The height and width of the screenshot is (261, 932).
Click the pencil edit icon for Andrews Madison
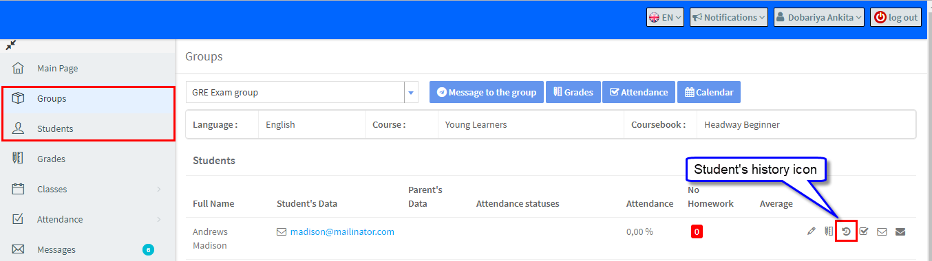click(x=811, y=231)
